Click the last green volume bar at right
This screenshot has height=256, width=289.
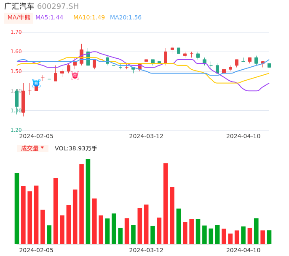click(269, 237)
